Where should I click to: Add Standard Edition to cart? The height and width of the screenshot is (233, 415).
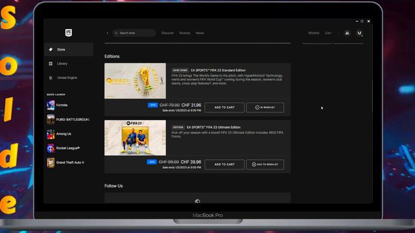pos(224,107)
